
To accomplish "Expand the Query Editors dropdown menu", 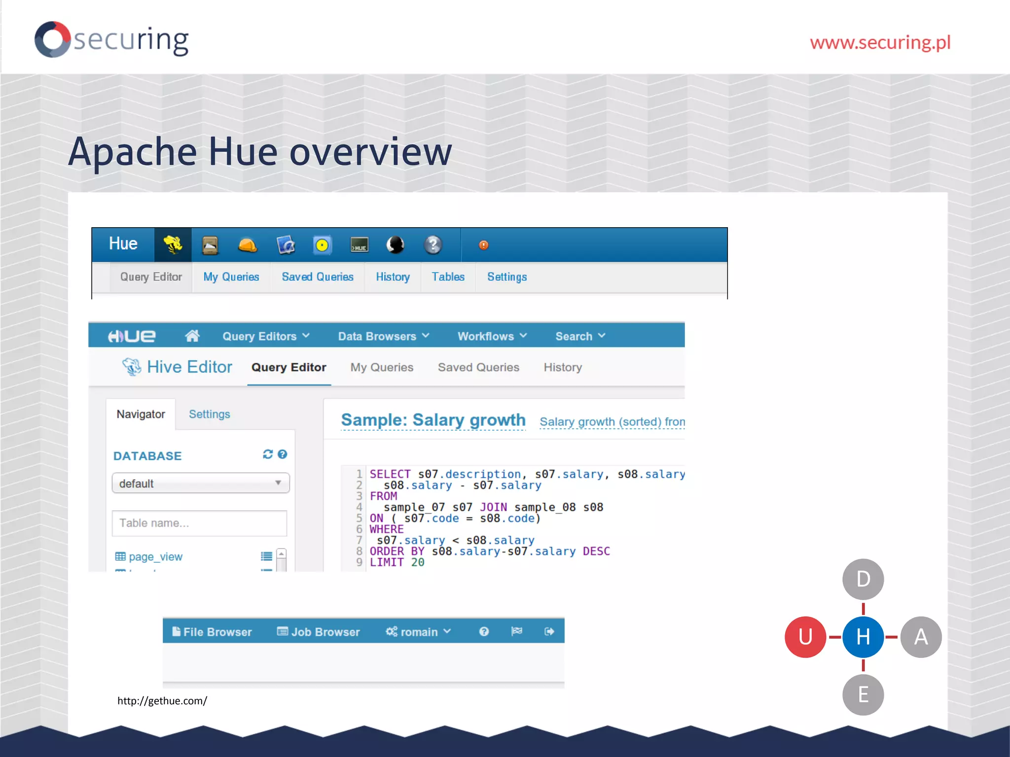I will 266,336.
